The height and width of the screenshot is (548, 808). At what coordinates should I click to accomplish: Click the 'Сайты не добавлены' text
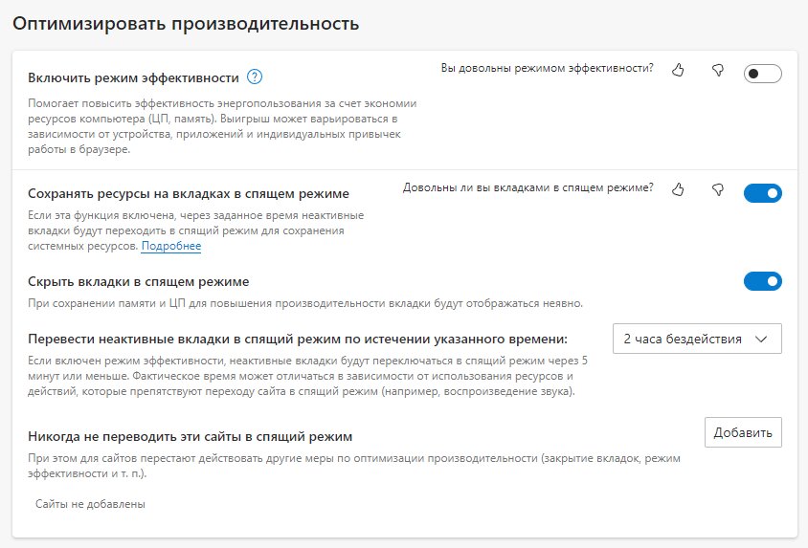click(x=90, y=504)
